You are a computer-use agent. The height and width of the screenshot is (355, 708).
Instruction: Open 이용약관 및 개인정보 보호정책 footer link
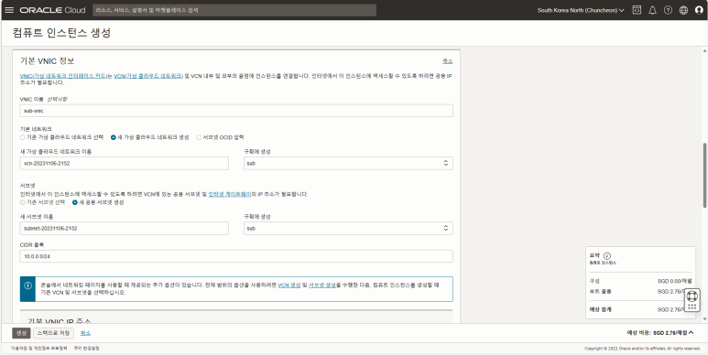(38, 349)
